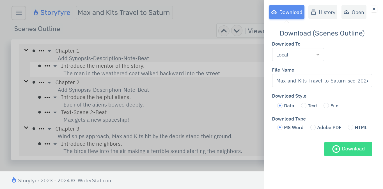Click the up navigation arrow beside Views

(224, 30)
